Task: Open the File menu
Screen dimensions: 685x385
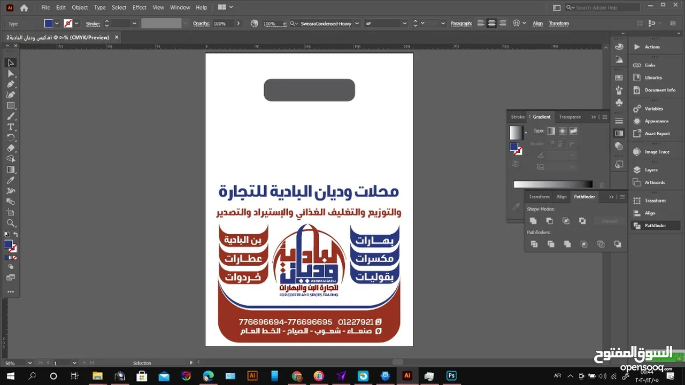Action: point(45,7)
